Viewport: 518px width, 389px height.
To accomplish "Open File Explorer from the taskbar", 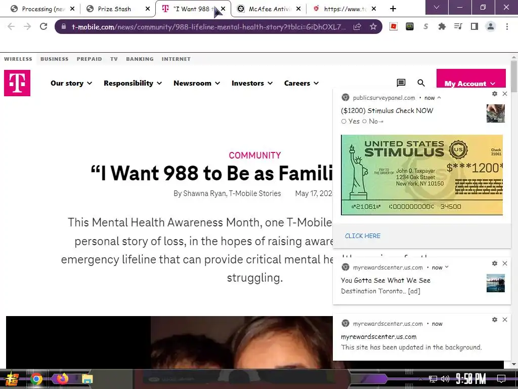I will [x=87, y=379].
